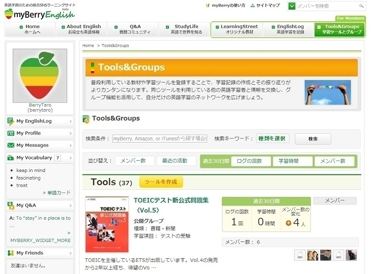Click the black cat member avatar

(x=351, y=255)
